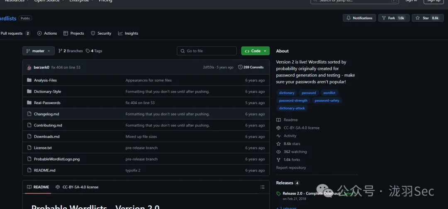View the 2 Branches list
Screen dimensions: 448x209
pyautogui.click(x=71, y=51)
